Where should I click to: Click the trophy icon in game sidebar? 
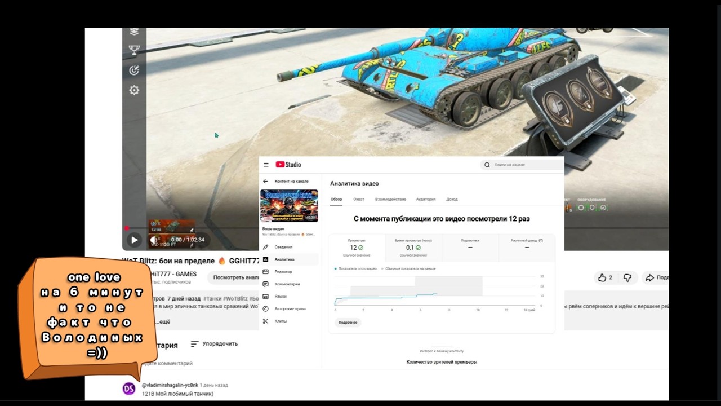(x=134, y=50)
